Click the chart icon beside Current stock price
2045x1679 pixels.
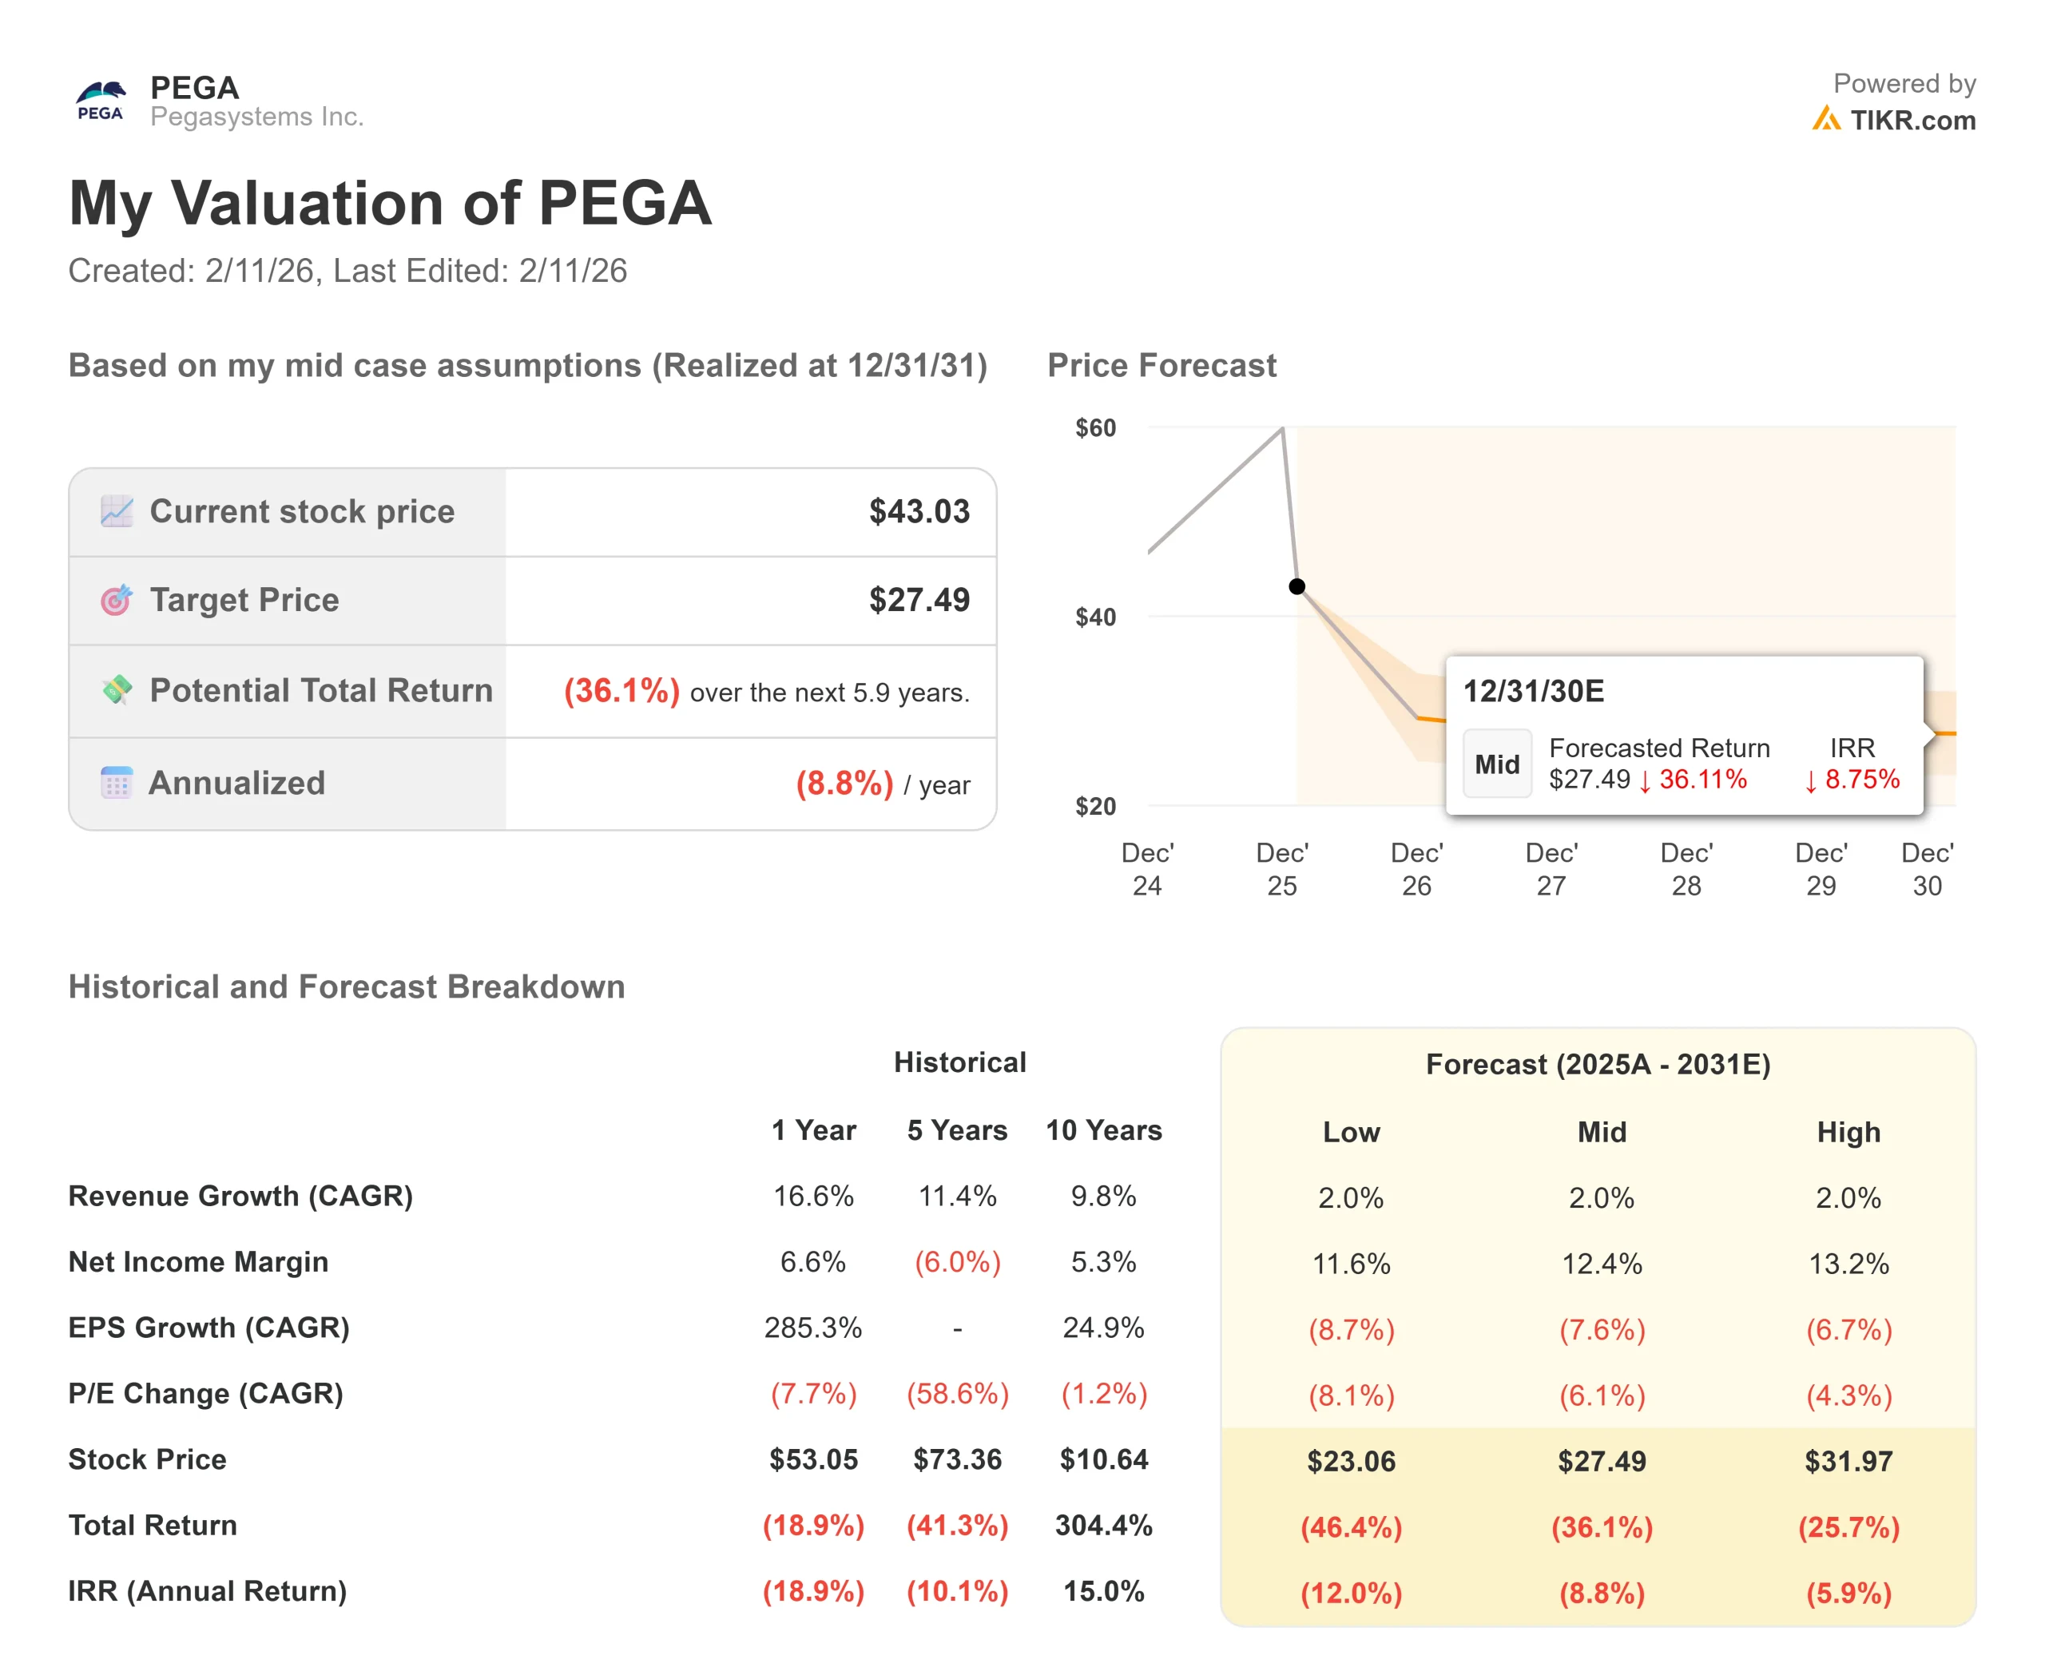point(117,510)
